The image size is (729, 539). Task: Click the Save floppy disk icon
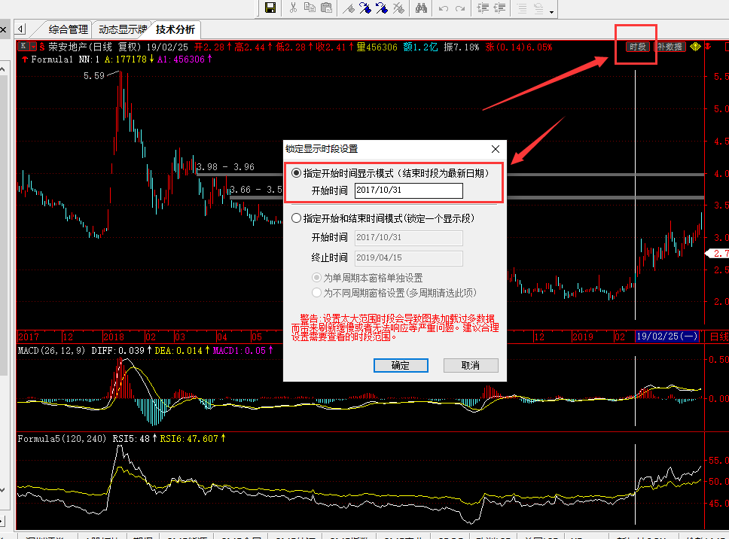click(x=270, y=8)
